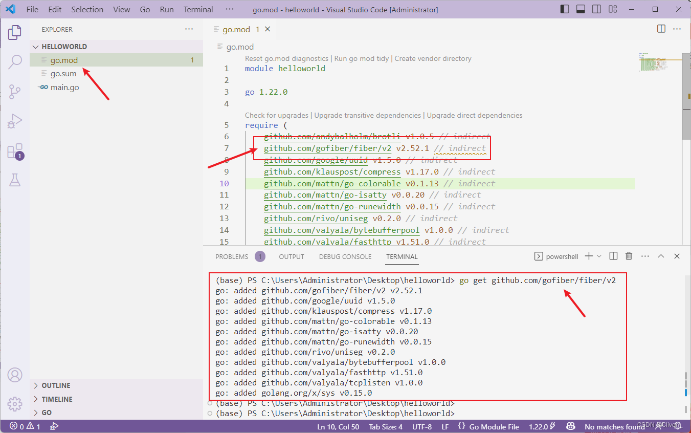The height and width of the screenshot is (433, 691).
Task: Run go mod tidy code lens
Action: [362, 58]
